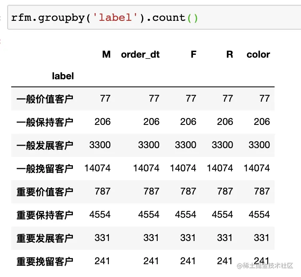Select the F column header
Image resolution: width=301 pixels, height=277 pixels.
[193, 54]
